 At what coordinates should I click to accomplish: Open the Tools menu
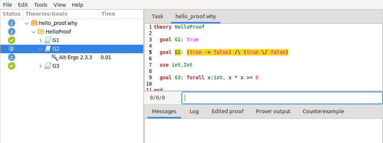point(41,4)
